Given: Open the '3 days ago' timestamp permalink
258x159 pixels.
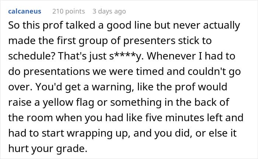Looking at the screenshot, I should 109,11.
